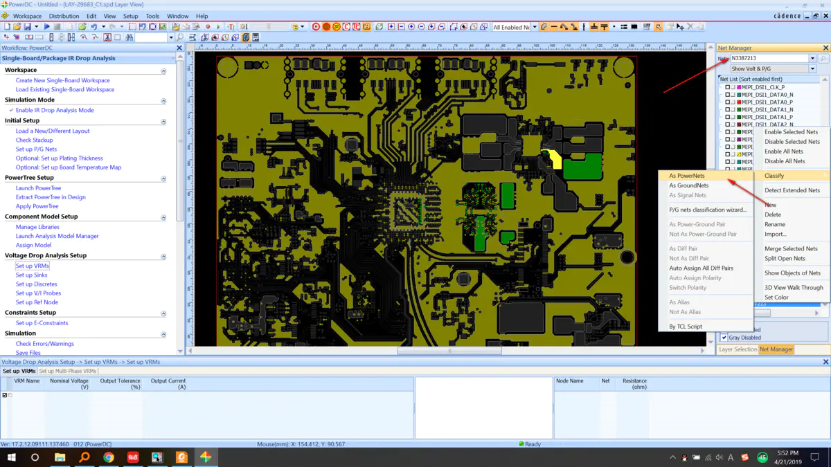Click the Set up E-Constraints link
The image size is (831, 467).
click(x=42, y=323)
